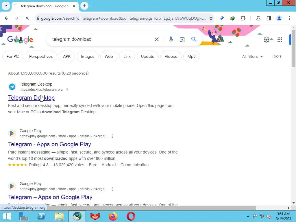Screen dimensions: 296x222
Task: Select the Perspectives filter chip
Action: (41, 56)
